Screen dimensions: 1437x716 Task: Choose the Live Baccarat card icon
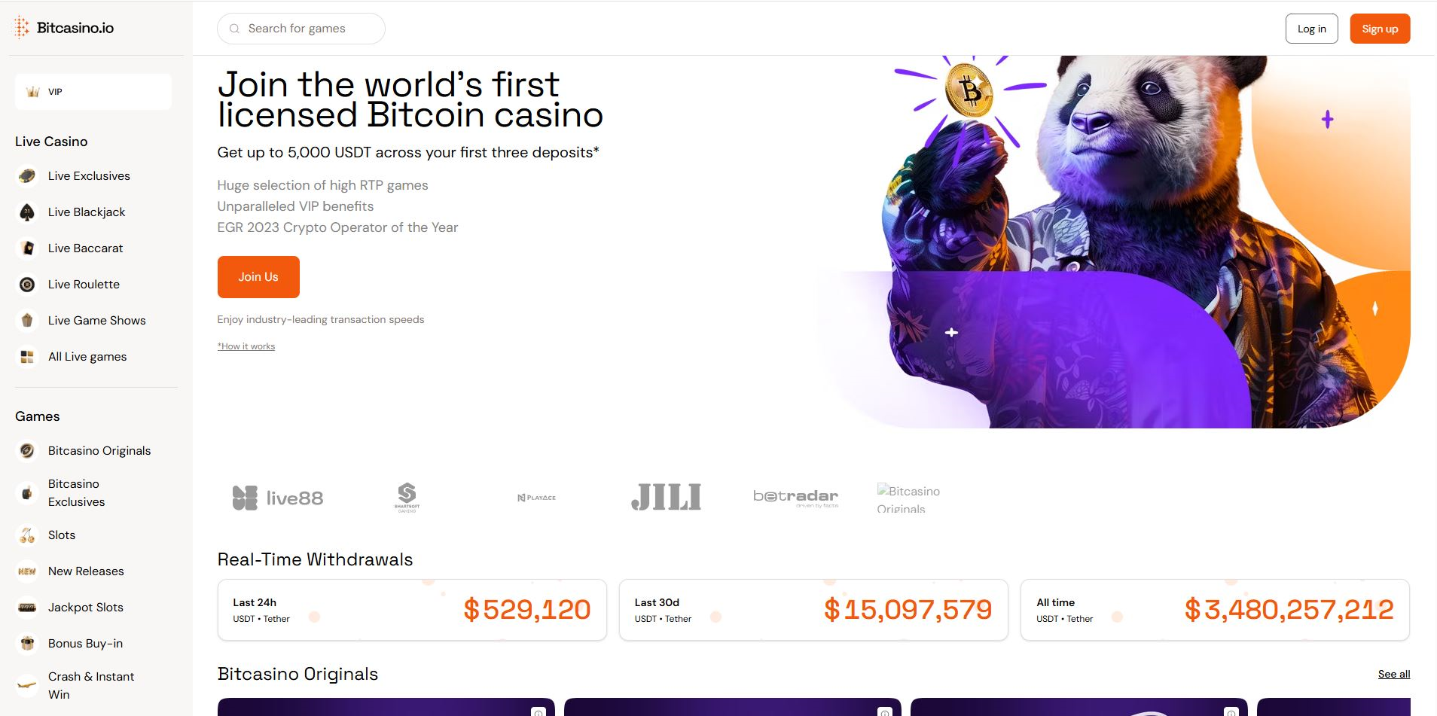tap(27, 248)
